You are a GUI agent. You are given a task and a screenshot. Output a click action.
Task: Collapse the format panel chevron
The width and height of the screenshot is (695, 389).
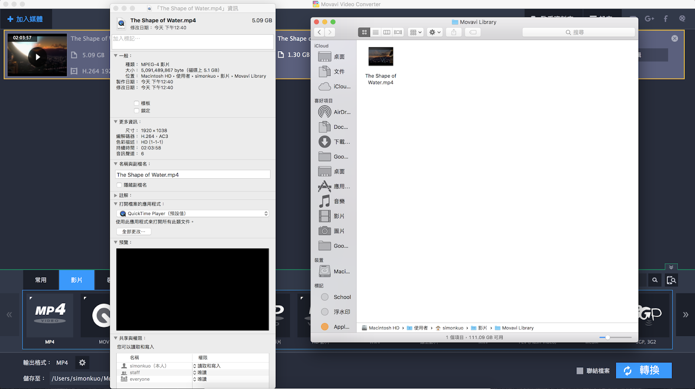click(x=671, y=267)
